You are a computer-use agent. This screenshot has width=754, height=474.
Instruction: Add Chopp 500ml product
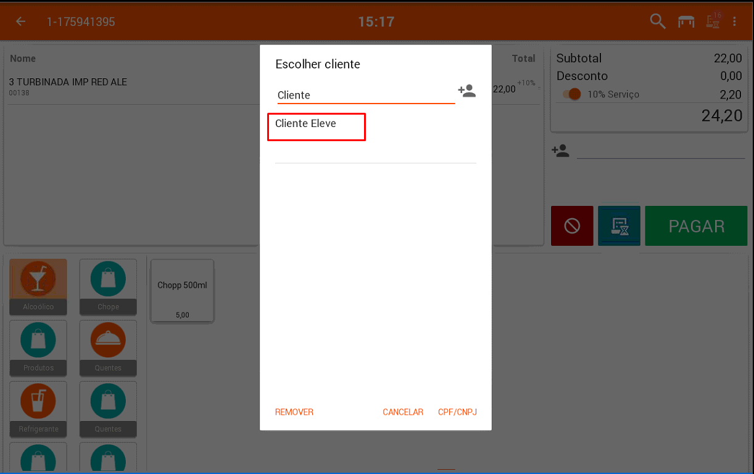(183, 291)
